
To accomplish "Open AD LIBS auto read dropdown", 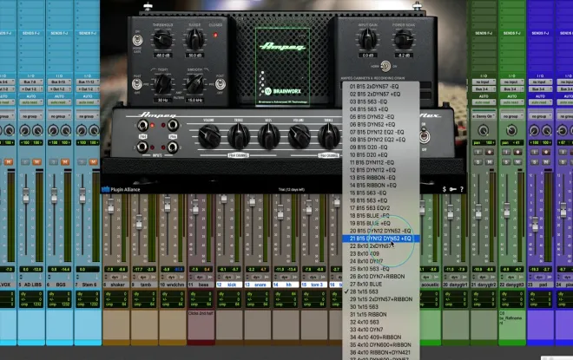I will (x=30, y=102).
